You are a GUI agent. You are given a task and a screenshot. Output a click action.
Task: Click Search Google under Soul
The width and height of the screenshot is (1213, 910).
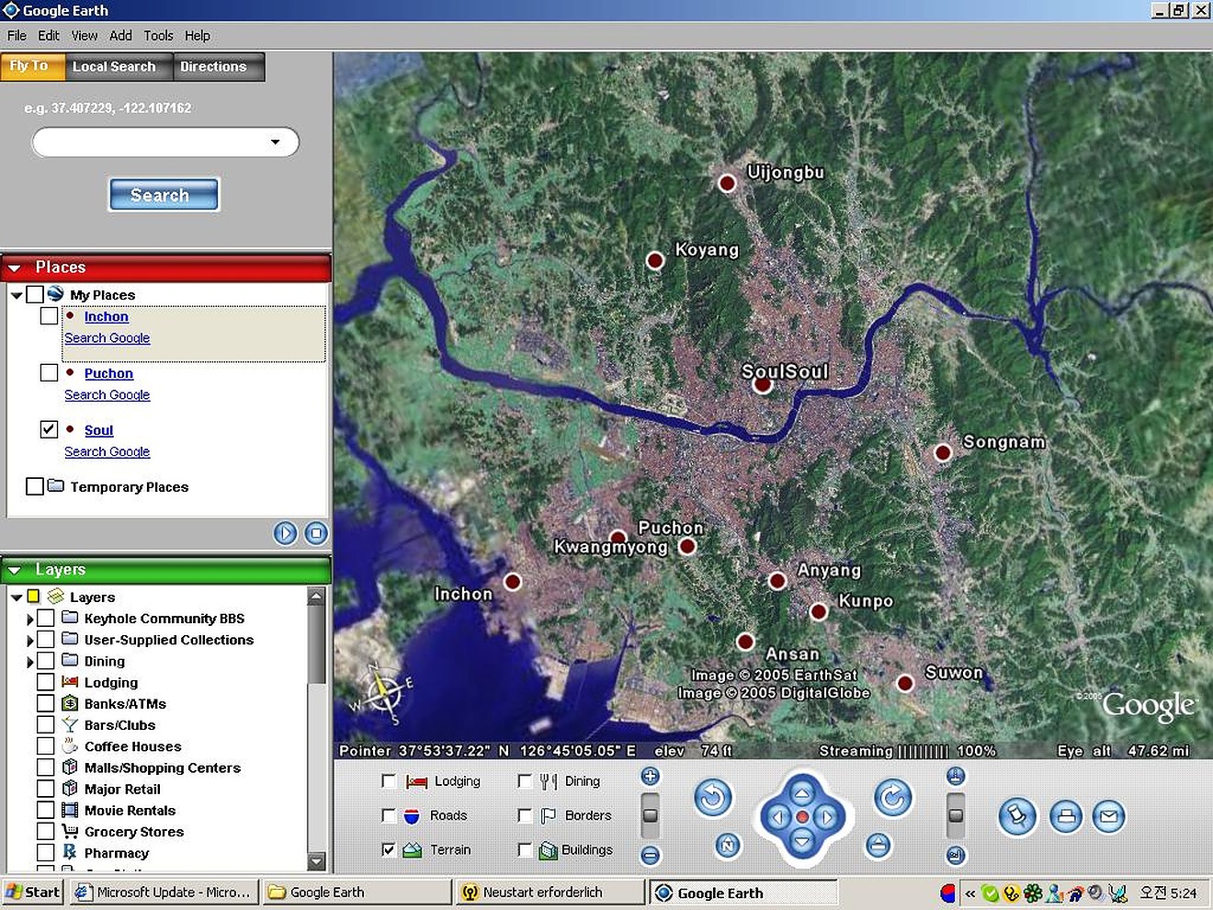(107, 451)
